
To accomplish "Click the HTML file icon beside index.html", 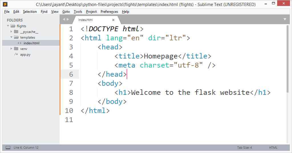I will pyautogui.click(x=20, y=43).
